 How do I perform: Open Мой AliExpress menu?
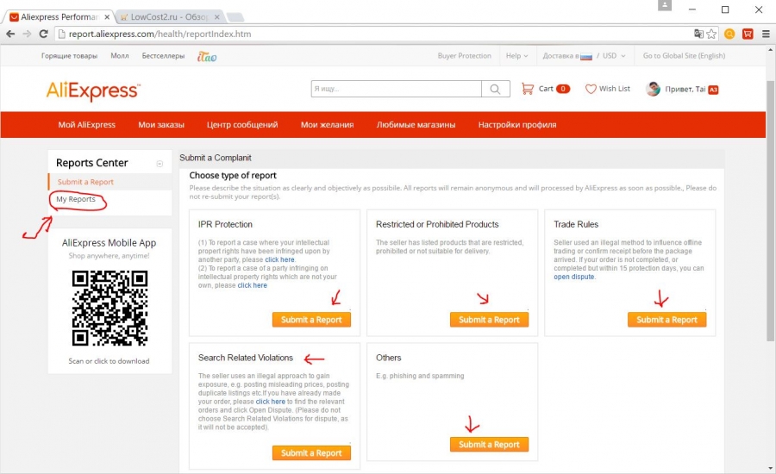pos(86,125)
